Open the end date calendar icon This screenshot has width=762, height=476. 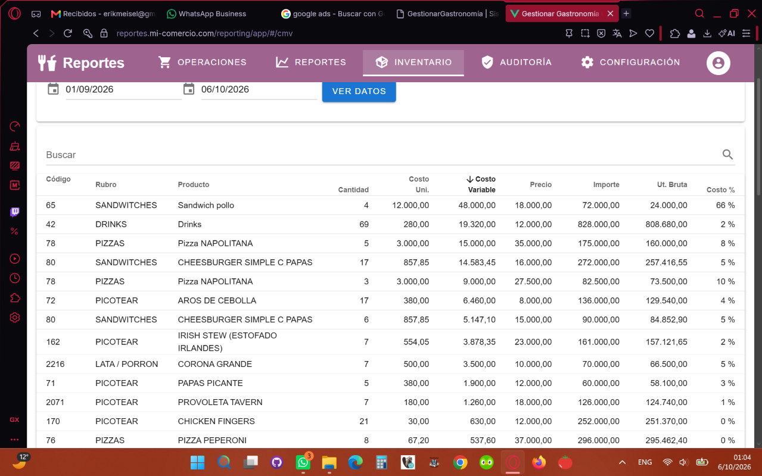point(189,89)
